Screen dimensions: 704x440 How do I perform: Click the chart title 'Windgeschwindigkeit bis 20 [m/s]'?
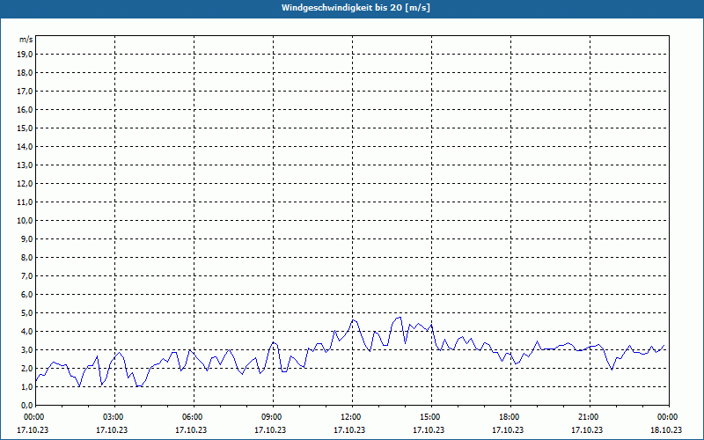pos(356,8)
